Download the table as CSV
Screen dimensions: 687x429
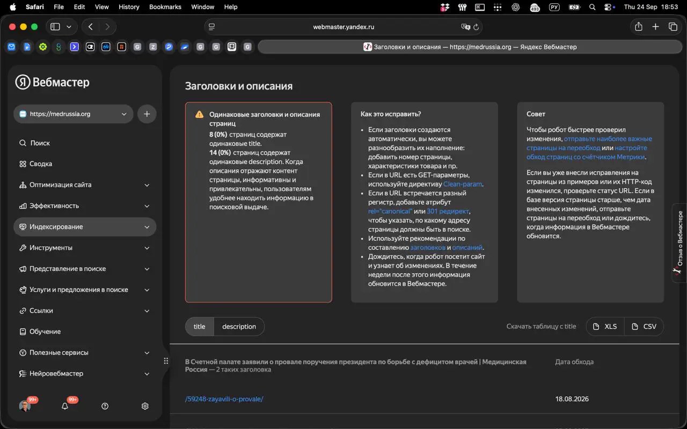[x=644, y=327]
